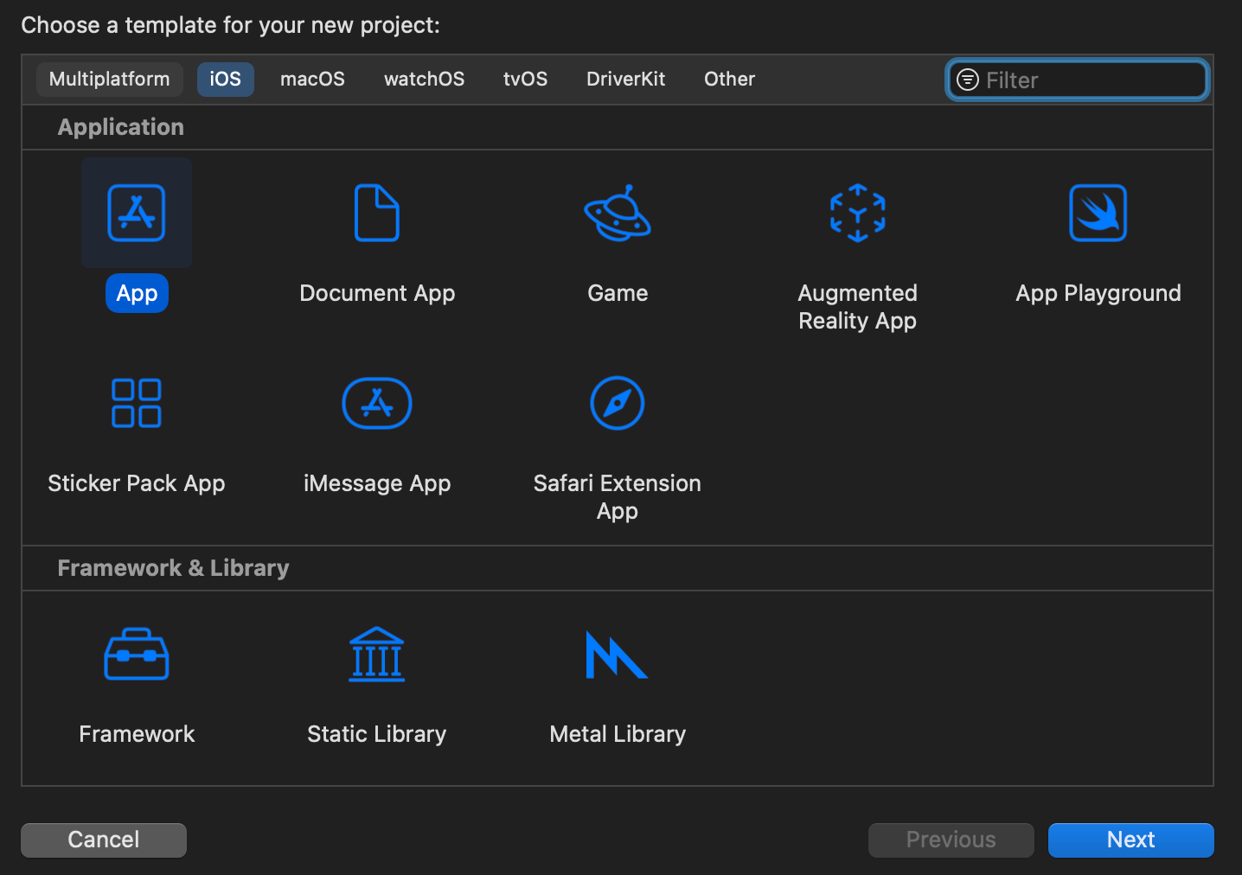1242x875 pixels.
Task: Click the Framework & Library section header
Action: click(x=173, y=568)
